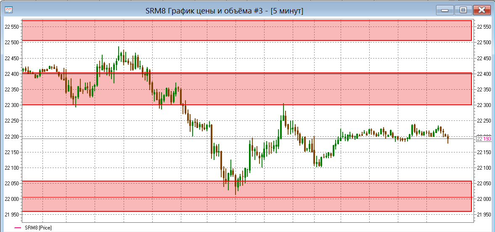Click 22 050 on the left price axis
Screen dimensions: 495x232
click(12, 184)
